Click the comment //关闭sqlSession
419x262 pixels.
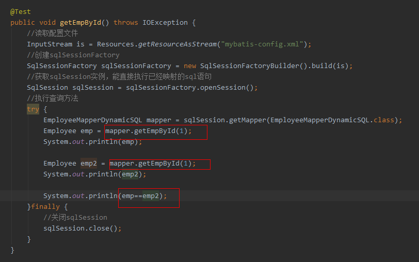[75, 218]
